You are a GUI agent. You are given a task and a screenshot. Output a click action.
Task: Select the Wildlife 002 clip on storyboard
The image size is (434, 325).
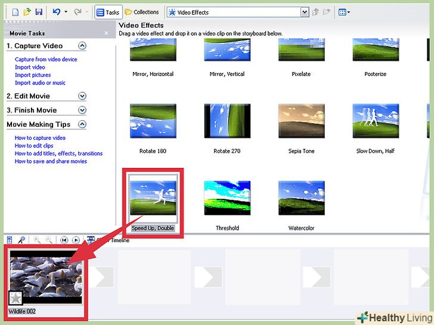46,277
